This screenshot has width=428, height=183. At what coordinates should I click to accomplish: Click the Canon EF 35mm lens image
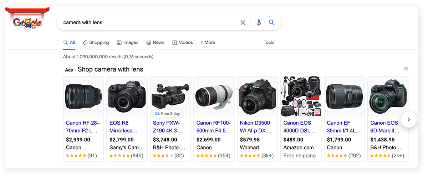point(345,96)
